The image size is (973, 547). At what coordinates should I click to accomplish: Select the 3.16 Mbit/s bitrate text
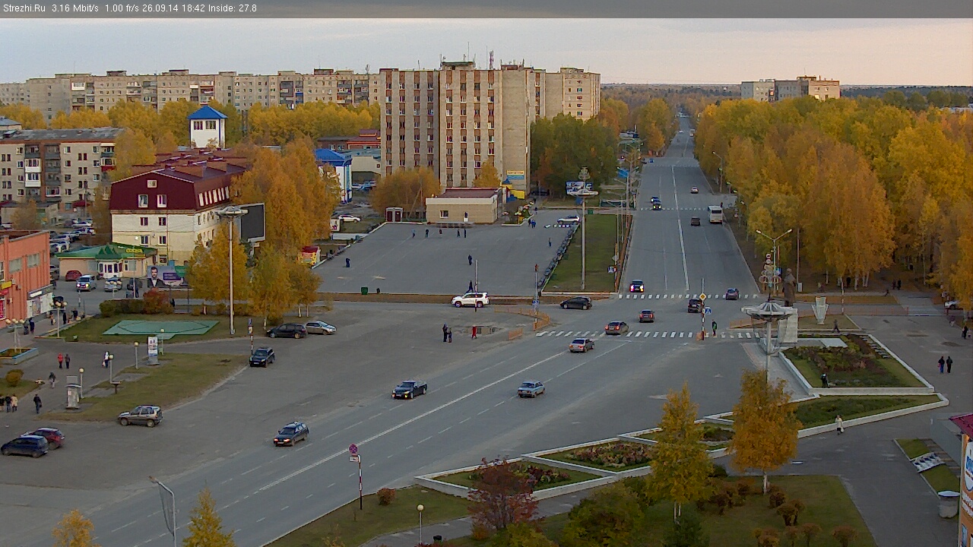tap(75, 8)
